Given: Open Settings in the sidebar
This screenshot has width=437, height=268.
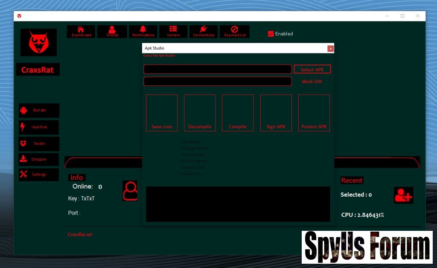Looking at the screenshot, I should (39, 174).
